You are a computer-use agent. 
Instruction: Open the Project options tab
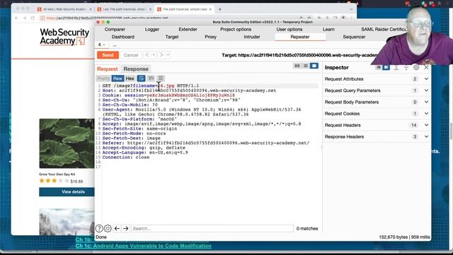(x=236, y=30)
